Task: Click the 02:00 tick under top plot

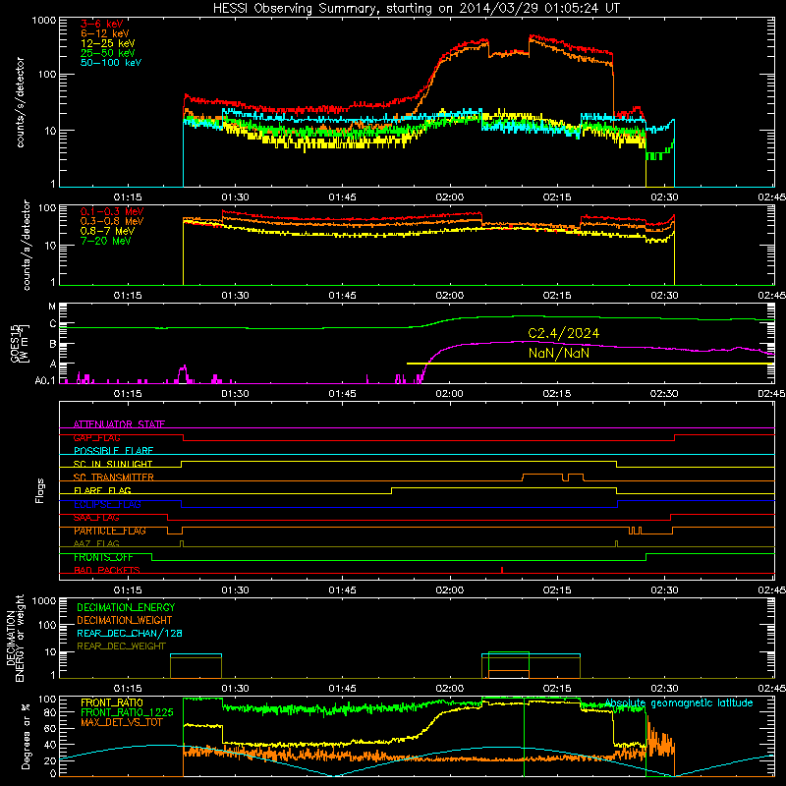Action: click(450, 197)
